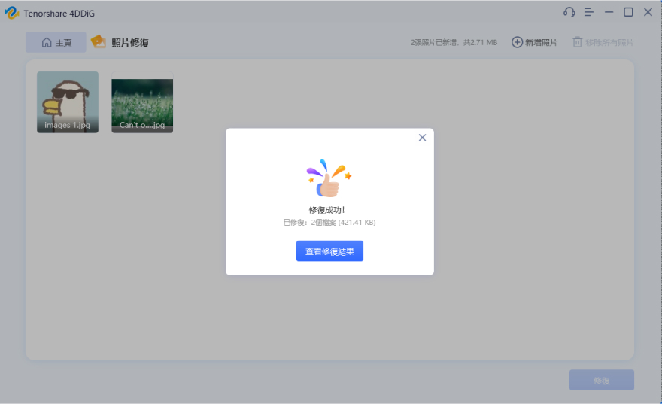This screenshot has width=662, height=404.
Task: Select the Can't o...jpg thumbnail
Action: pos(142,102)
